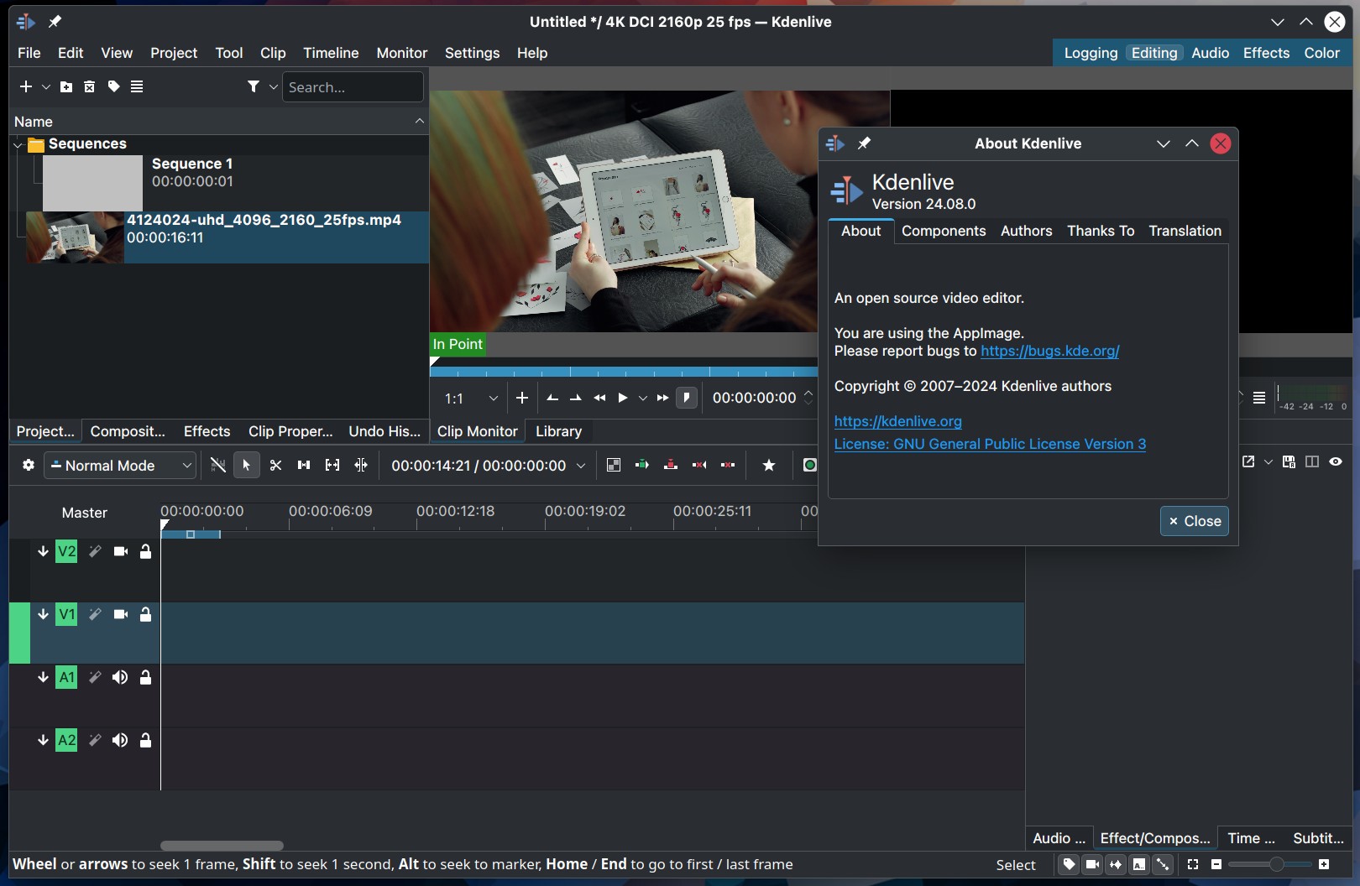
Task: Click the extract timeline zone icon
Action: pyautogui.click(x=699, y=465)
